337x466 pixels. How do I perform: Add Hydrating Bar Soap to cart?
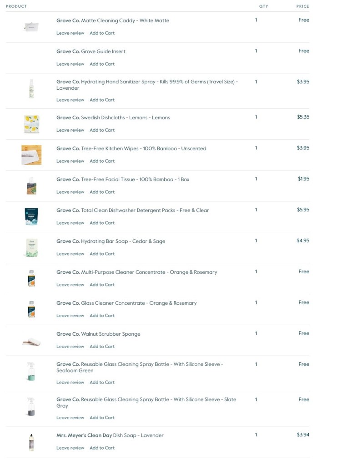pos(102,254)
